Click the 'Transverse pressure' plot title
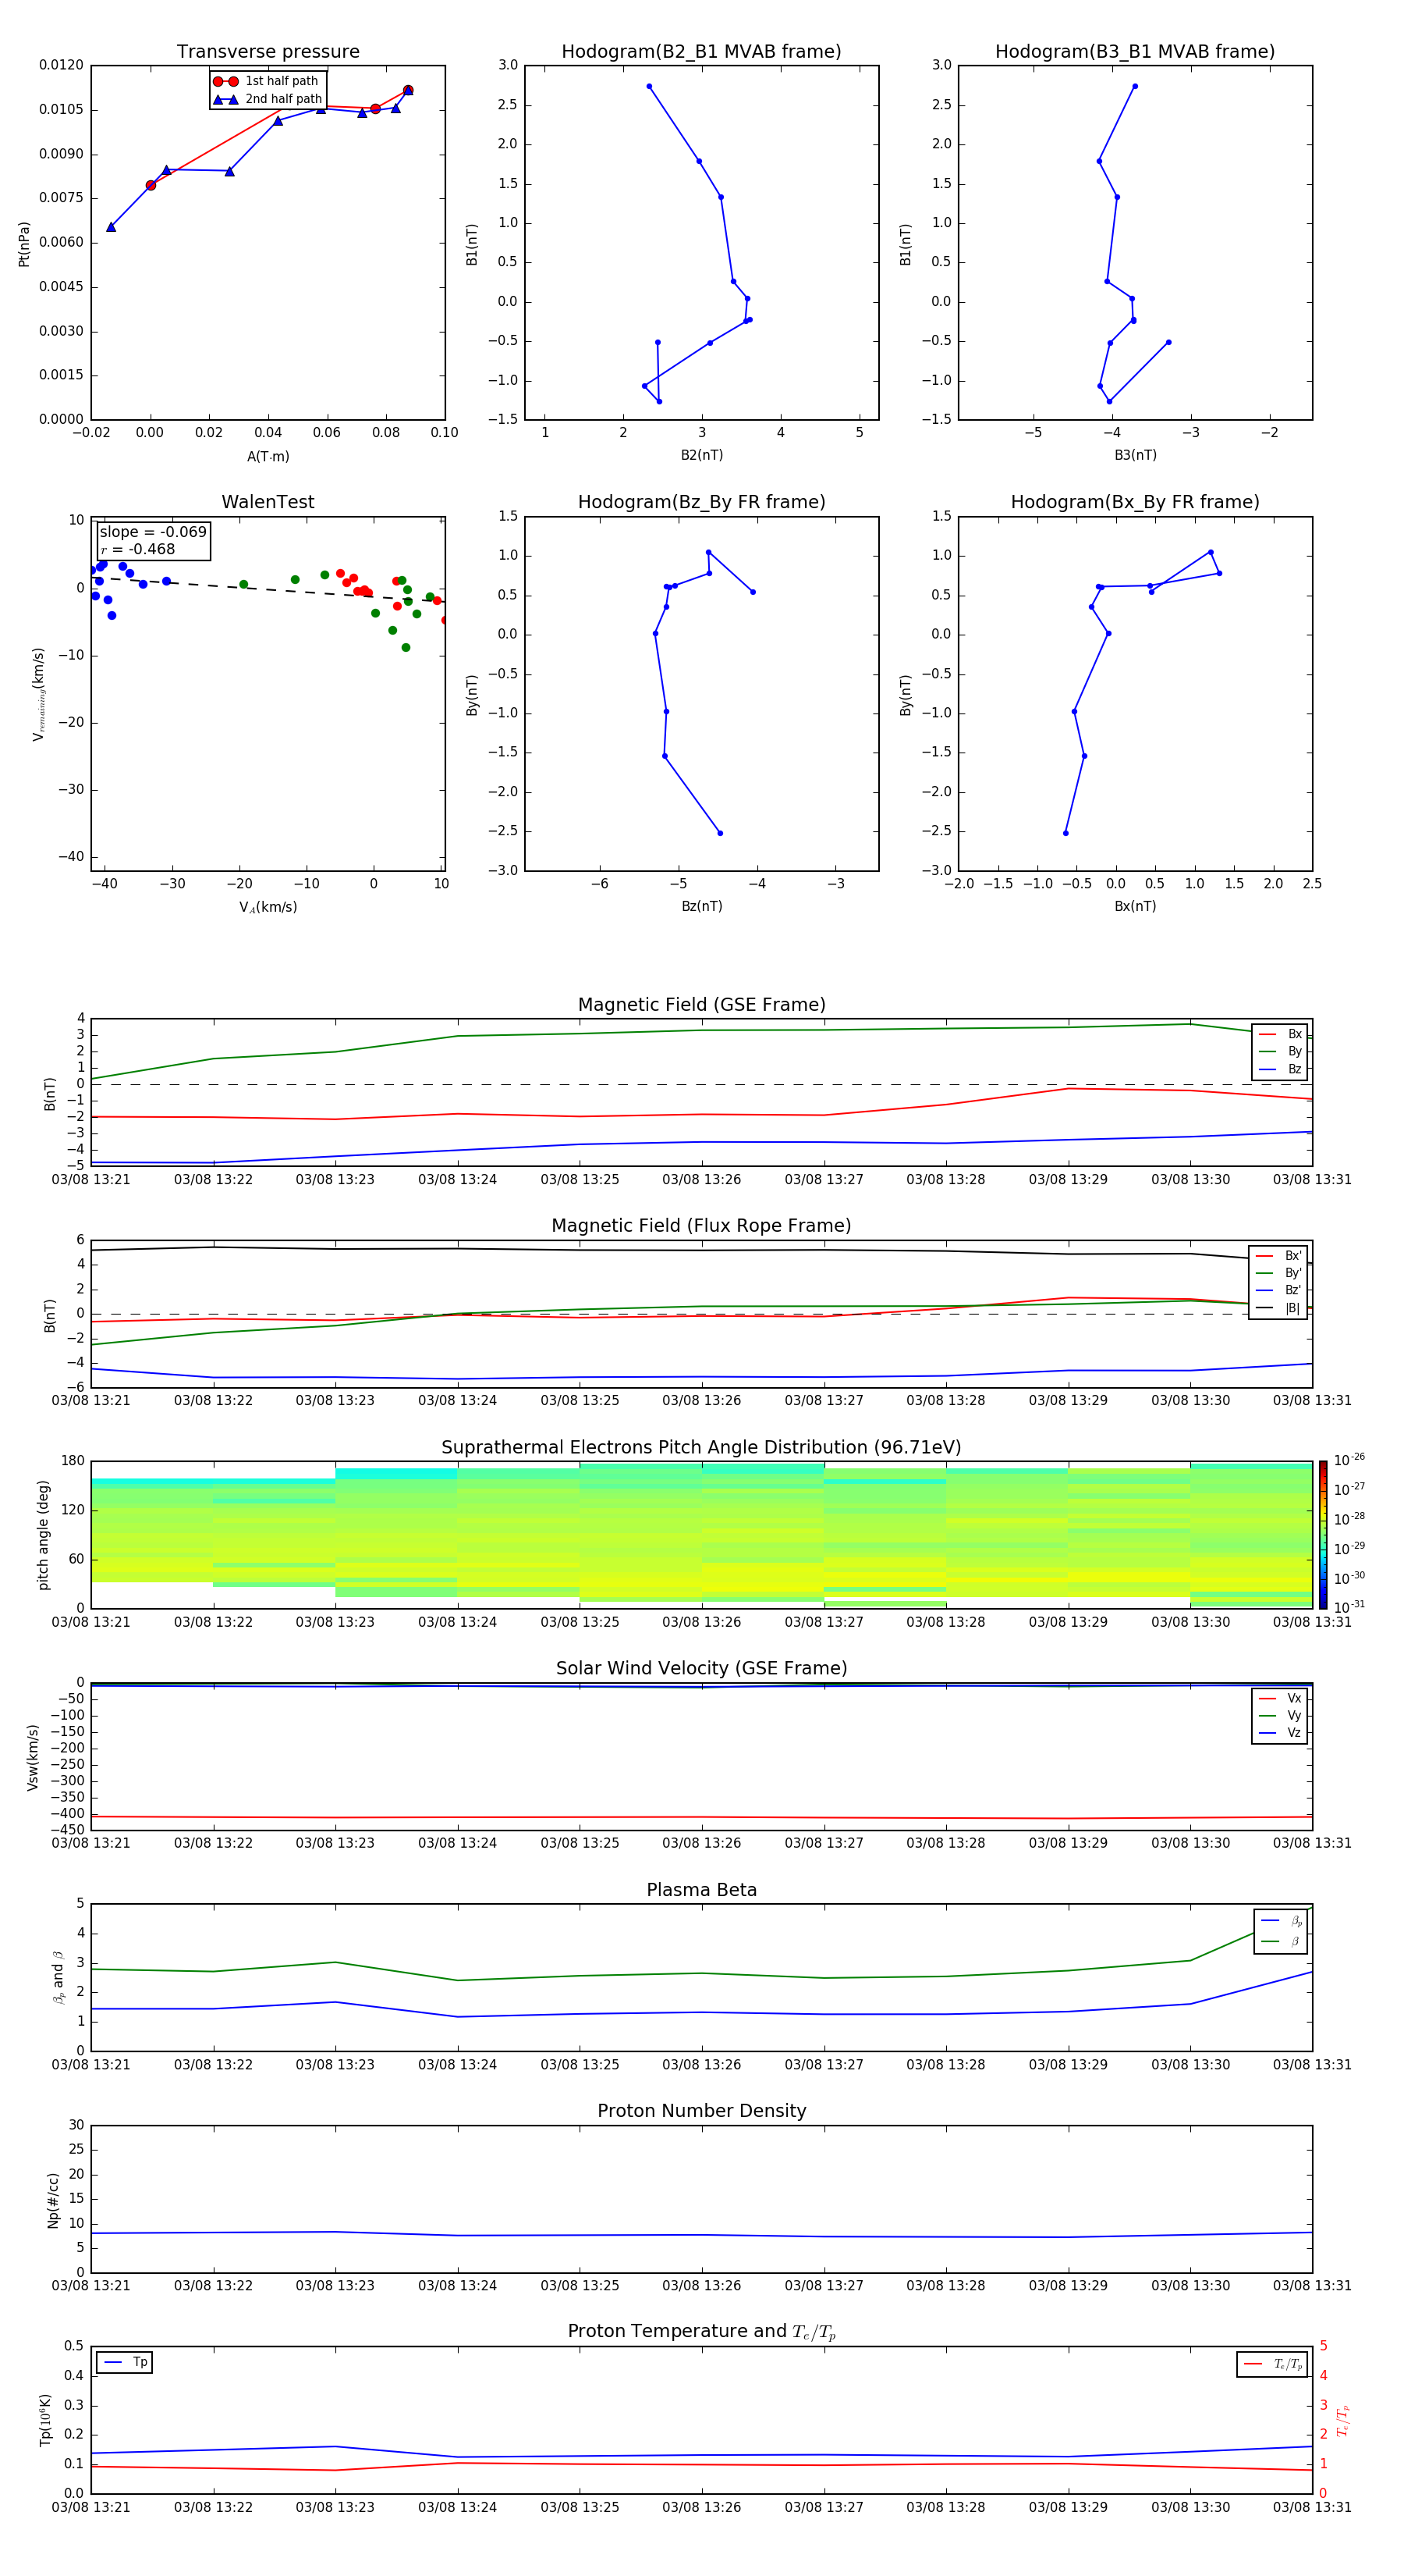 click(x=268, y=52)
